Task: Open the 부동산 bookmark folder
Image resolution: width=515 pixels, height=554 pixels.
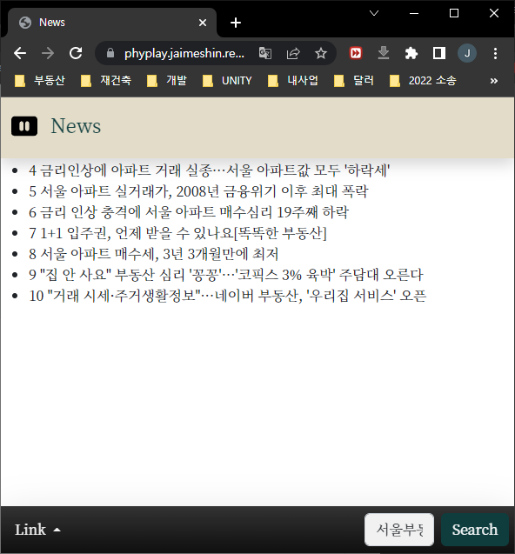Action: point(40,81)
